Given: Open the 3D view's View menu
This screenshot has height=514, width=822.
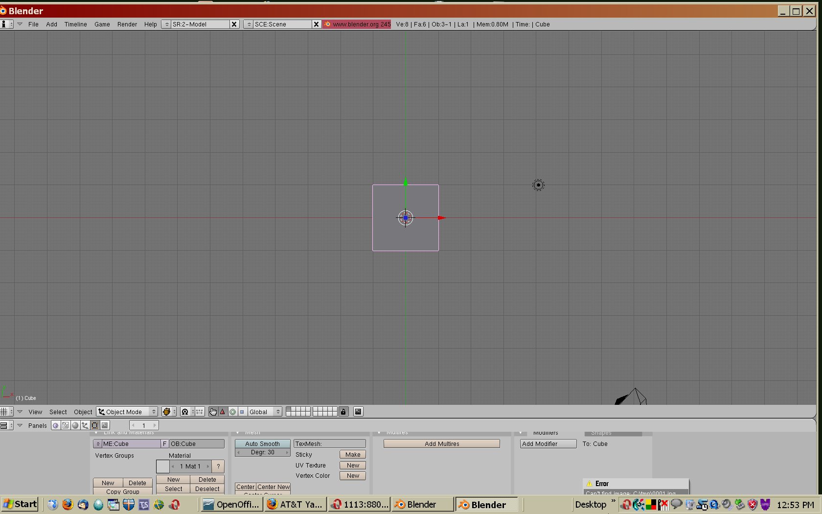Looking at the screenshot, I should [35, 412].
